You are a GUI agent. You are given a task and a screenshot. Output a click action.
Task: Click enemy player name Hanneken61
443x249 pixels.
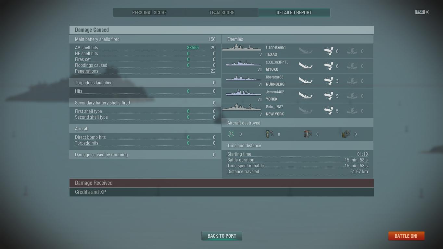pyautogui.click(x=276, y=47)
